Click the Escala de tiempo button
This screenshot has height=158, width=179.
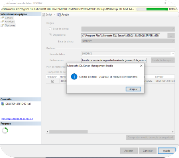163,60
